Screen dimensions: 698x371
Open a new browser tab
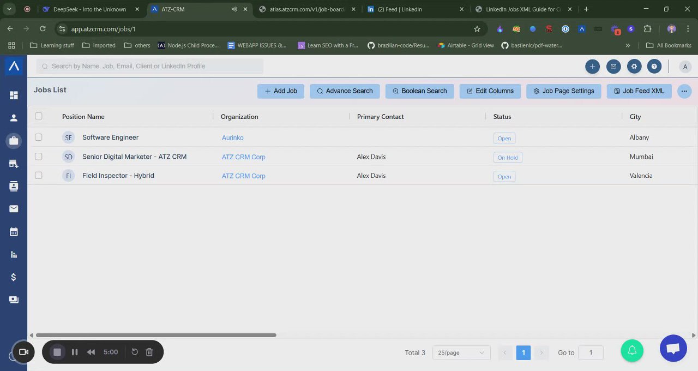(x=586, y=9)
